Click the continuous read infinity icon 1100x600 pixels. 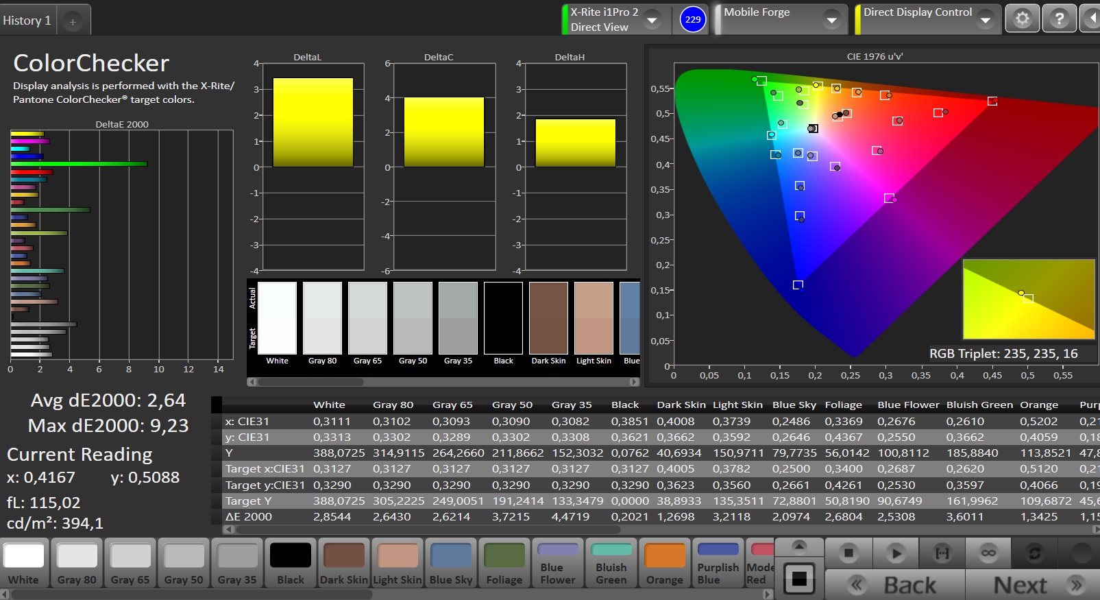click(x=988, y=553)
